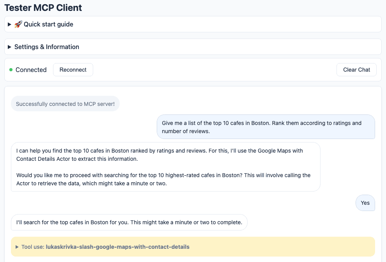The image size is (386, 262).
Task: Expand the Quick start guide section
Action: [44, 24]
